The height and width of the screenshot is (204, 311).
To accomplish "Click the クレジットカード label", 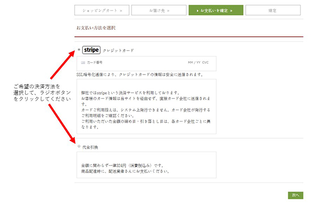I will [x=118, y=51].
